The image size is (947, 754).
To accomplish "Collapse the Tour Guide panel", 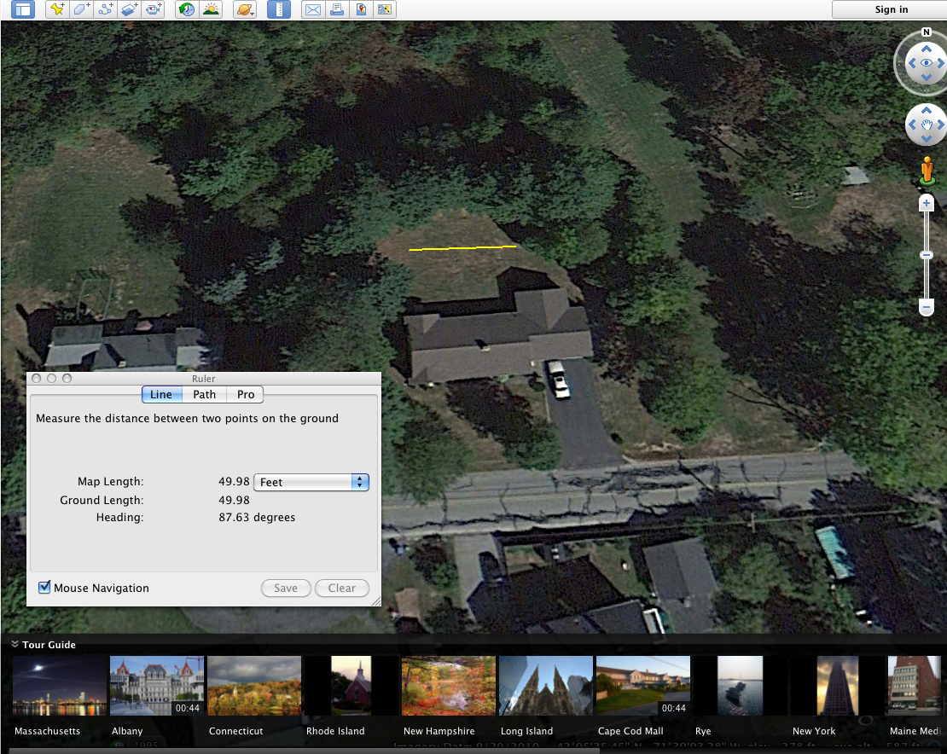I will [15, 644].
